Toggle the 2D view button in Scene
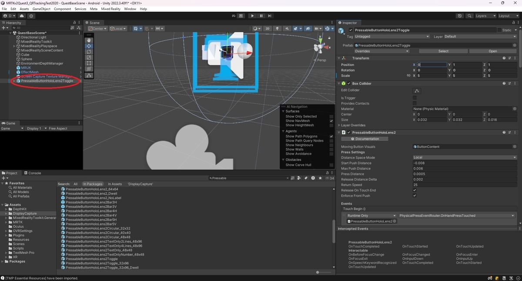This screenshot has height=281, width=522. (268, 29)
